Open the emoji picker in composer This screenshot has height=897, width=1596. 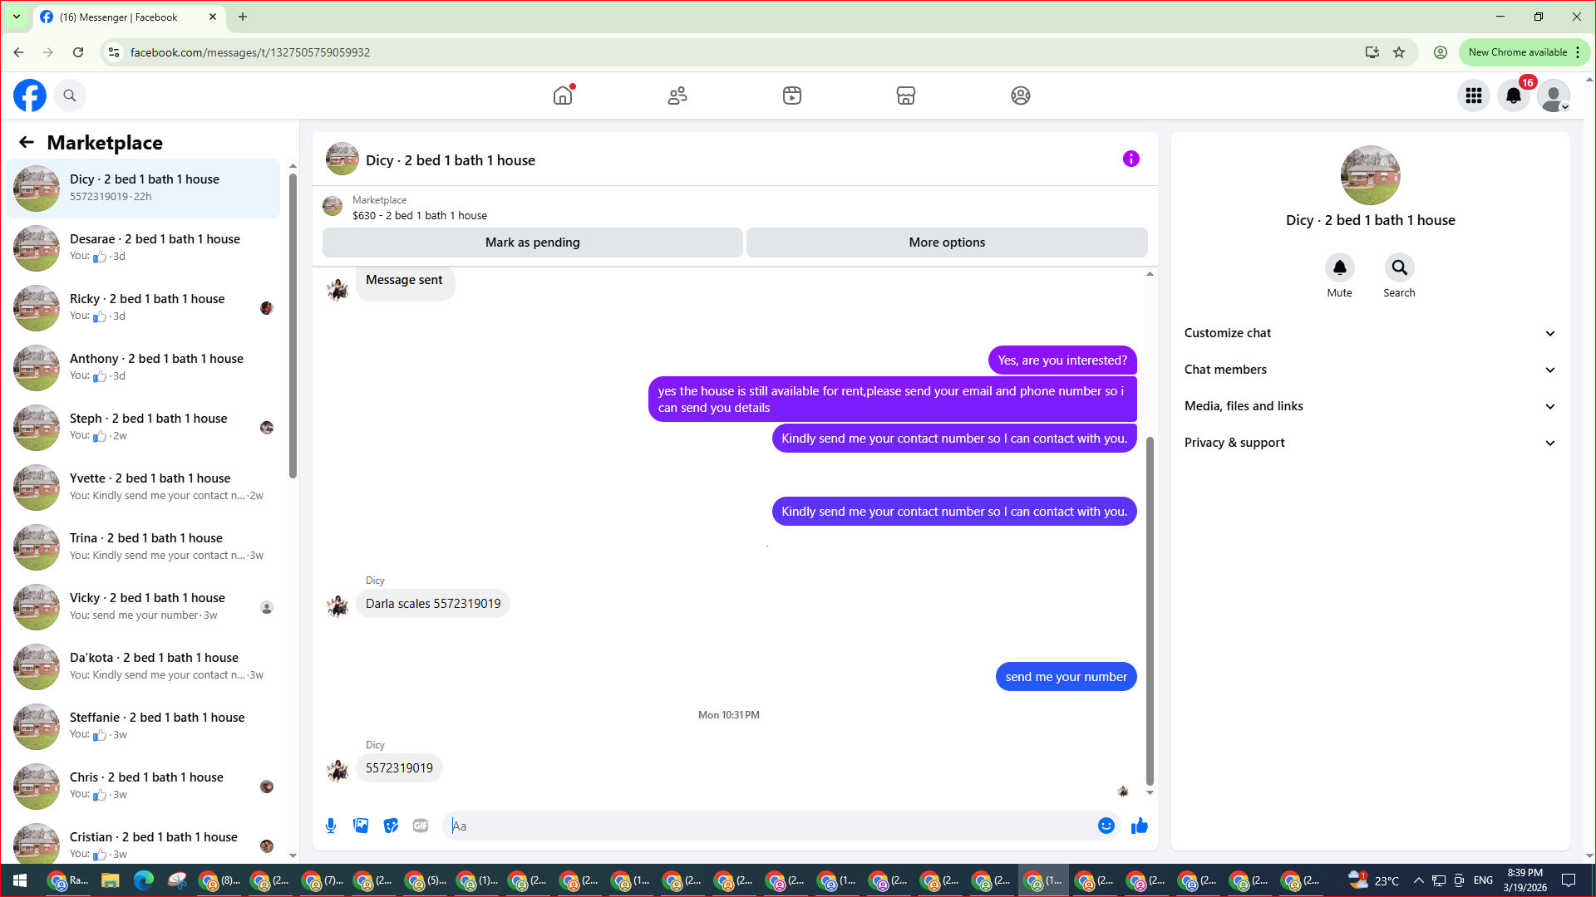coord(1106,826)
